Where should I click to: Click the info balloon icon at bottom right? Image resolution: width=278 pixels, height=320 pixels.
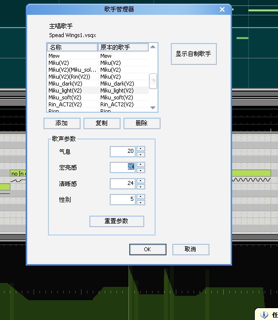click(x=264, y=315)
